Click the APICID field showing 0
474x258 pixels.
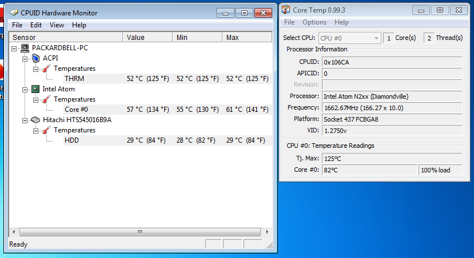coord(392,74)
